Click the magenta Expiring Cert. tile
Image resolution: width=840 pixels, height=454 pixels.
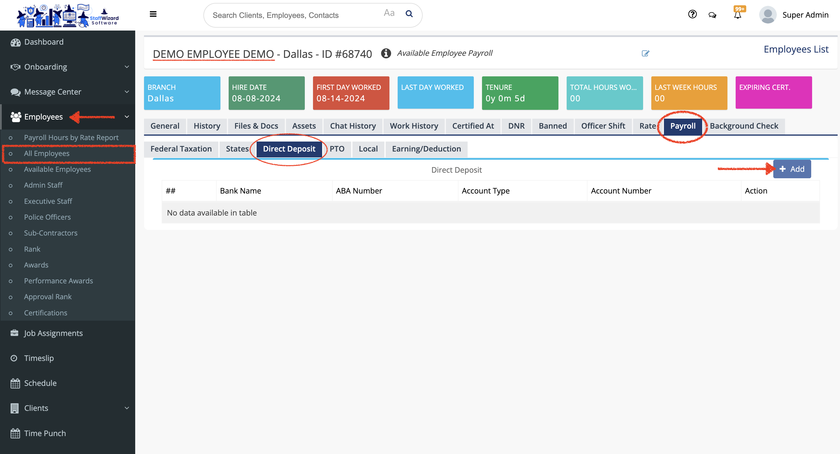(x=773, y=93)
